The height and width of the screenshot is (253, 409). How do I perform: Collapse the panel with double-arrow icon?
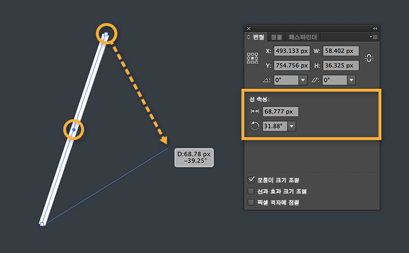(375, 28)
